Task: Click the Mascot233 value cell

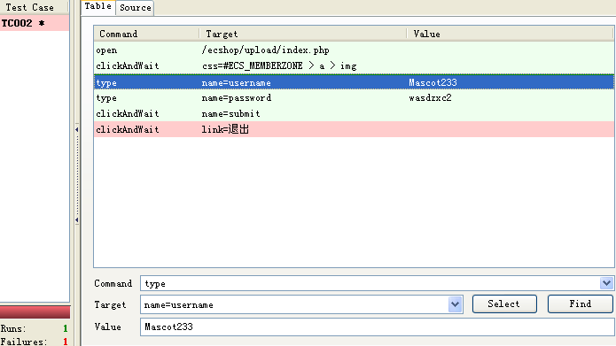Action: [x=433, y=82]
